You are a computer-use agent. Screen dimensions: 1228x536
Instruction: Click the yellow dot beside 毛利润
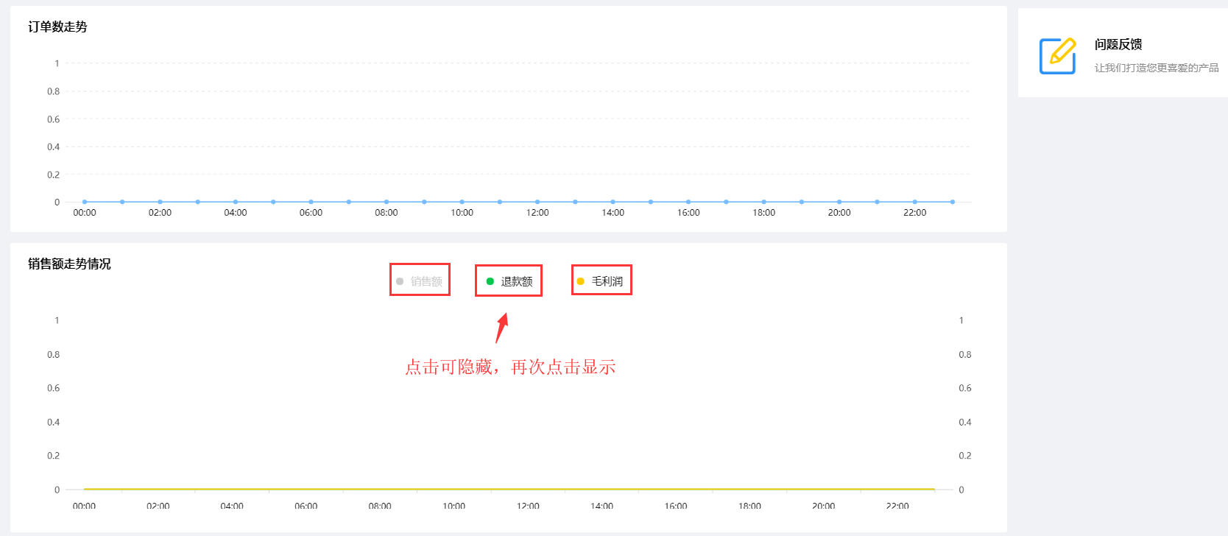[581, 281]
